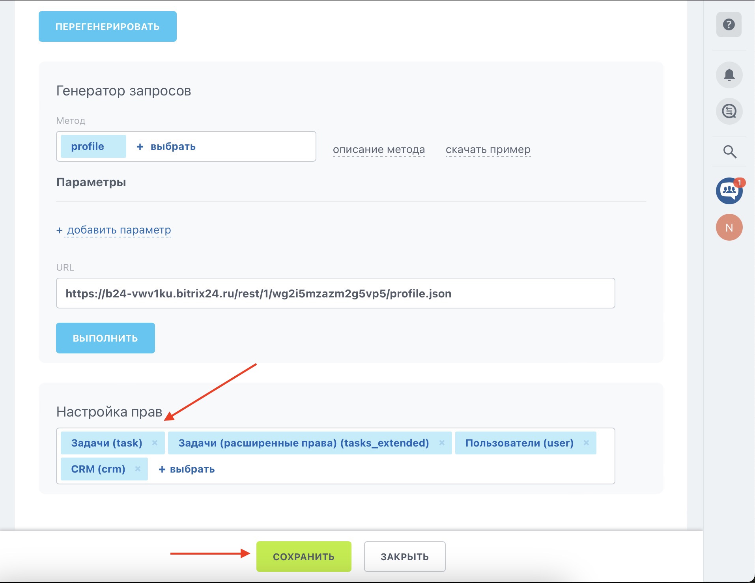Screen dimensions: 755x583
Task: Click the search magnifier icon
Action: [729, 151]
